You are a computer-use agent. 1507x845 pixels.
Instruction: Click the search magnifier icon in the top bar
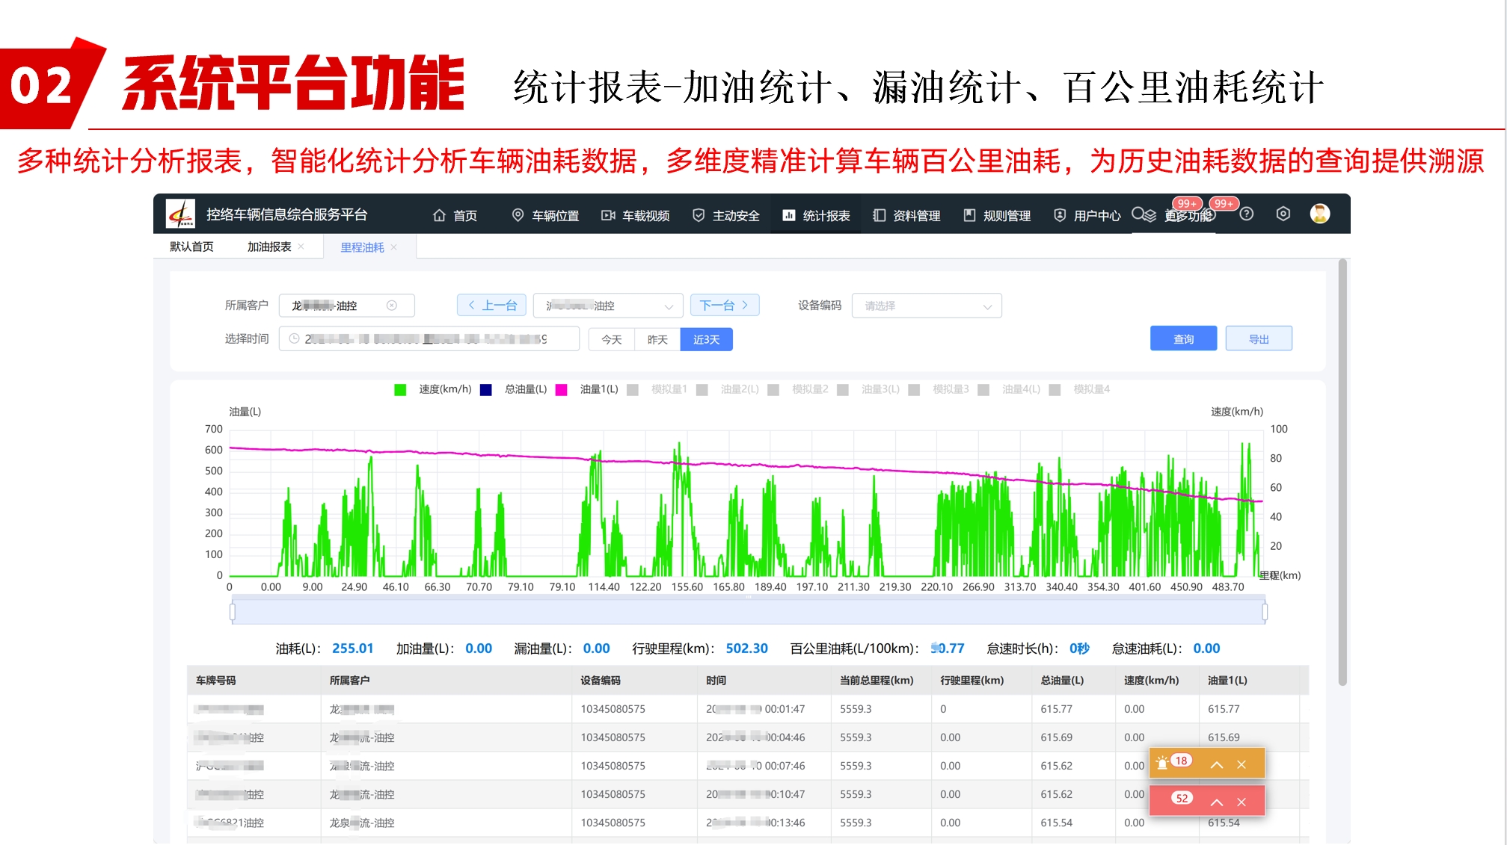tap(1138, 214)
